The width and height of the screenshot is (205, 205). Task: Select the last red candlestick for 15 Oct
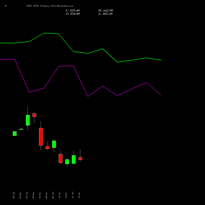pos(80,159)
